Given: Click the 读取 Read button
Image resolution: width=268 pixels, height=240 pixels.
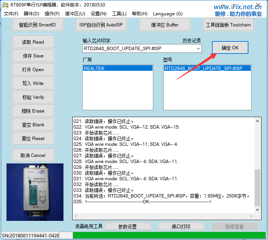Looking at the screenshot, I should (x=33, y=42).
